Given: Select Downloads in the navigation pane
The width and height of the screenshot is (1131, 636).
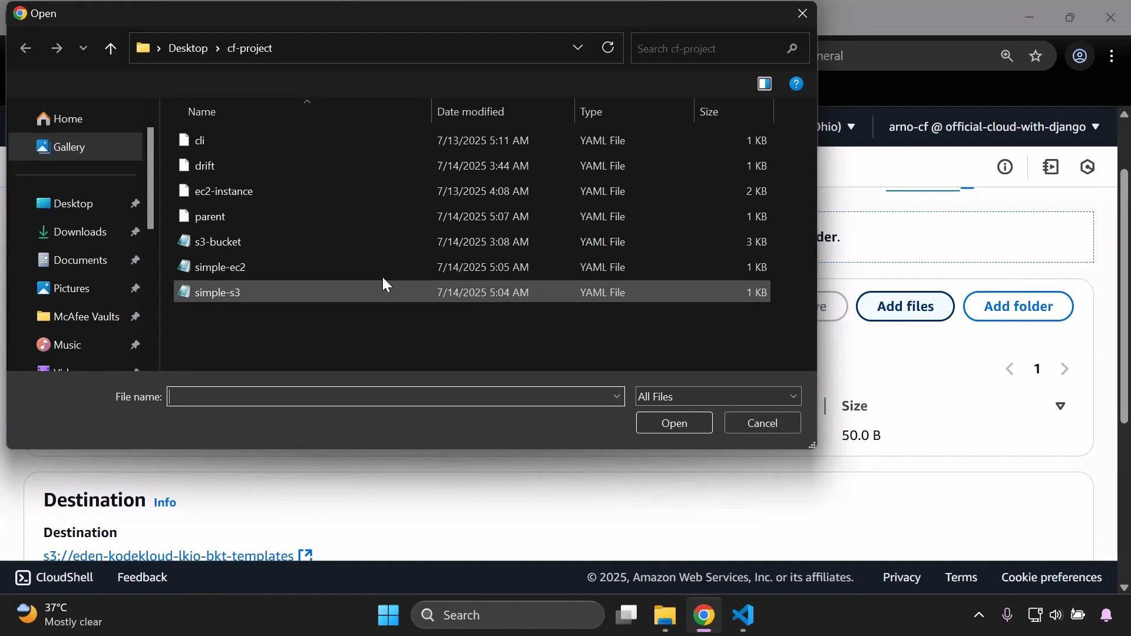Looking at the screenshot, I should (x=80, y=232).
